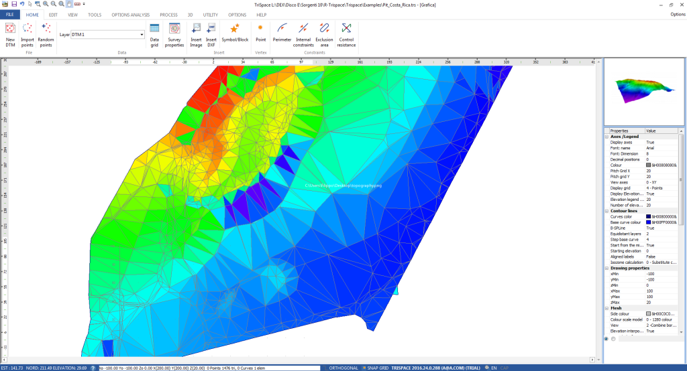Open Survey properties
The height and width of the screenshot is (371, 687).
point(174,33)
